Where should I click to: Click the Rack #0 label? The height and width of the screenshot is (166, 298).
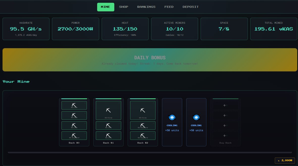pyautogui.click(x=74, y=143)
